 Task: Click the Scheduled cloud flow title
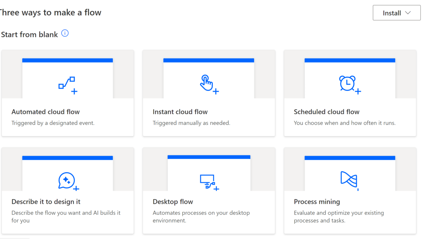pyautogui.click(x=327, y=112)
